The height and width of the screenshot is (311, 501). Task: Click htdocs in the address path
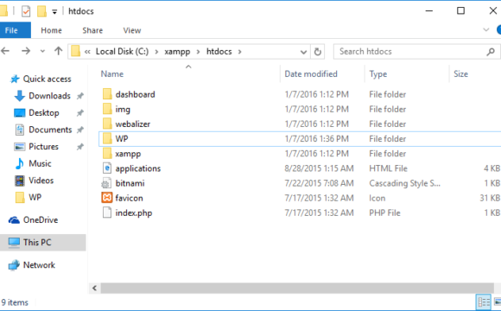219,52
